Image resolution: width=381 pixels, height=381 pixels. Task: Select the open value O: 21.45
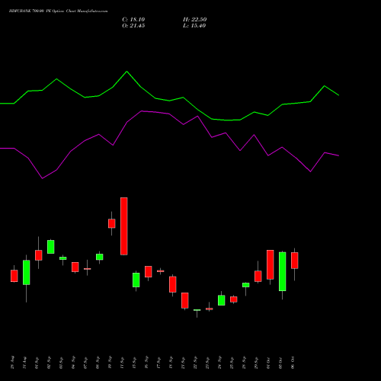pos(133,26)
